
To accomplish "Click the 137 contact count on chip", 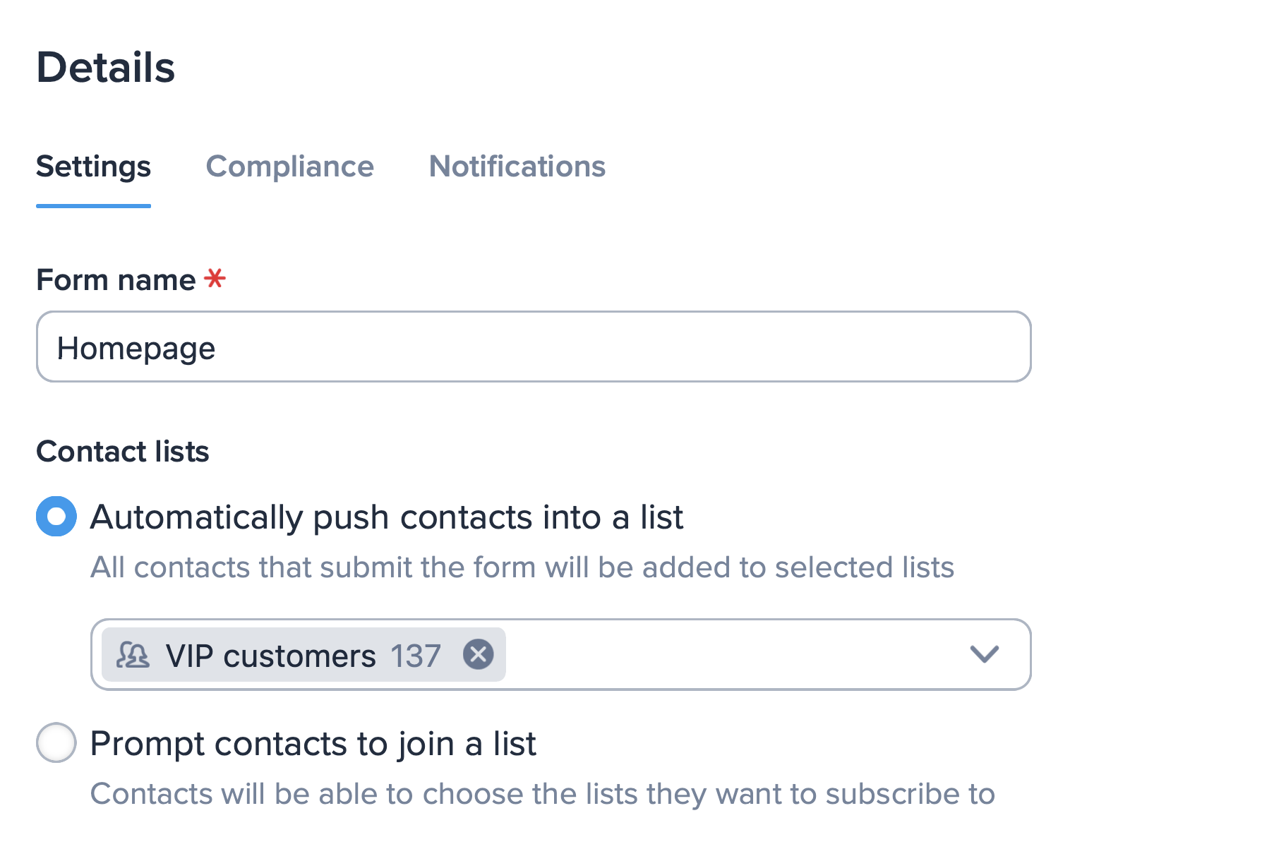I will point(416,656).
